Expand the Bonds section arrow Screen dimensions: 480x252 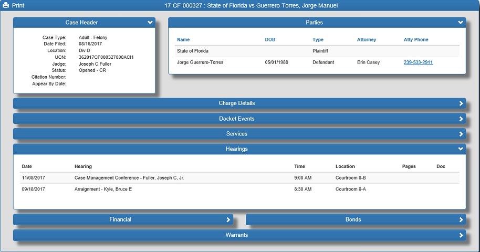pyautogui.click(x=461, y=219)
